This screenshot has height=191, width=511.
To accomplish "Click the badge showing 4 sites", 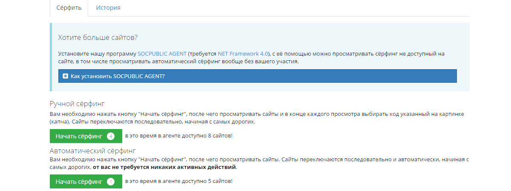I will (x=111, y=136).
